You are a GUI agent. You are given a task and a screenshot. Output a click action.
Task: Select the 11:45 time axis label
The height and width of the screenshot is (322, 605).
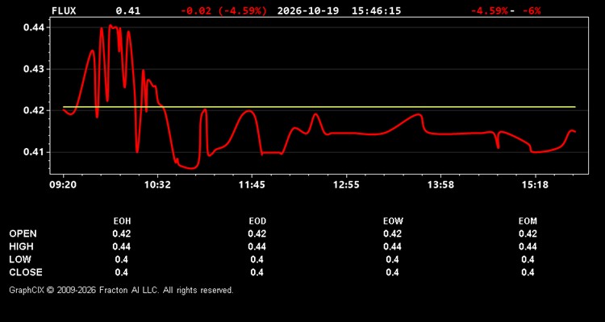point(252,185)
